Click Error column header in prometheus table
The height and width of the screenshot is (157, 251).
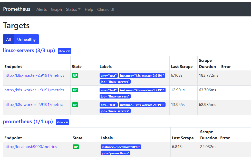pyautogui.click(x=225, y=138)
